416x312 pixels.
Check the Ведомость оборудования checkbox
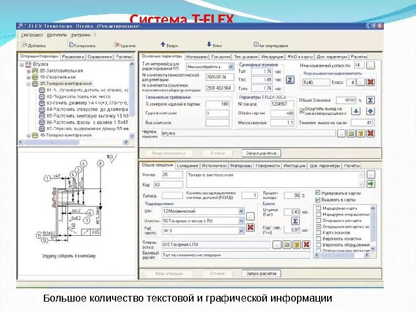318,244
